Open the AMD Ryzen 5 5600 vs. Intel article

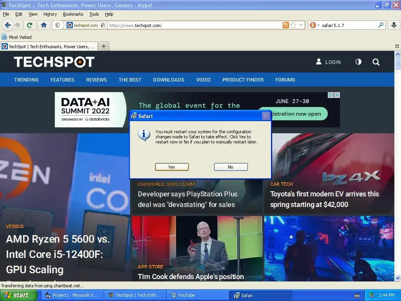point(58,254)
